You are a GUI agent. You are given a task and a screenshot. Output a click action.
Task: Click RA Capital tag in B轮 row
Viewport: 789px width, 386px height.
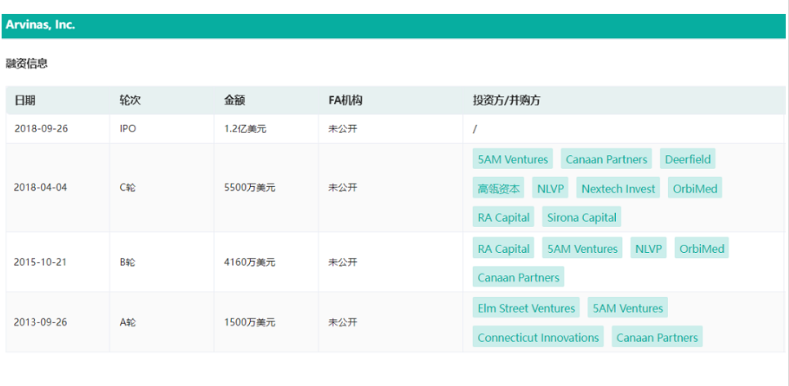pos(503,248)
